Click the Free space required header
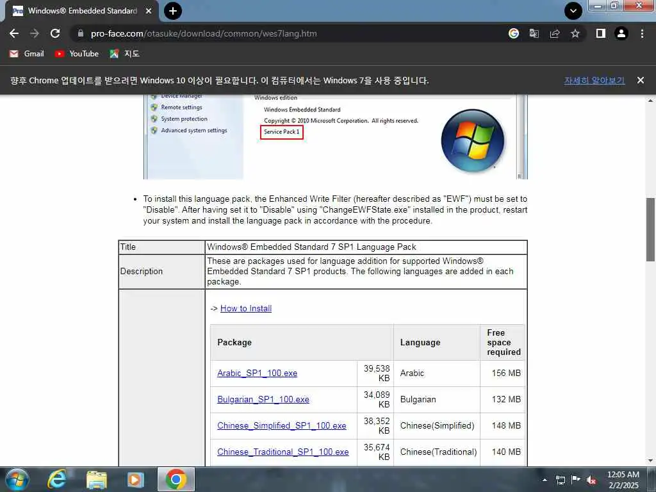The height and width of the screenshot is (492, 656). 504,342
